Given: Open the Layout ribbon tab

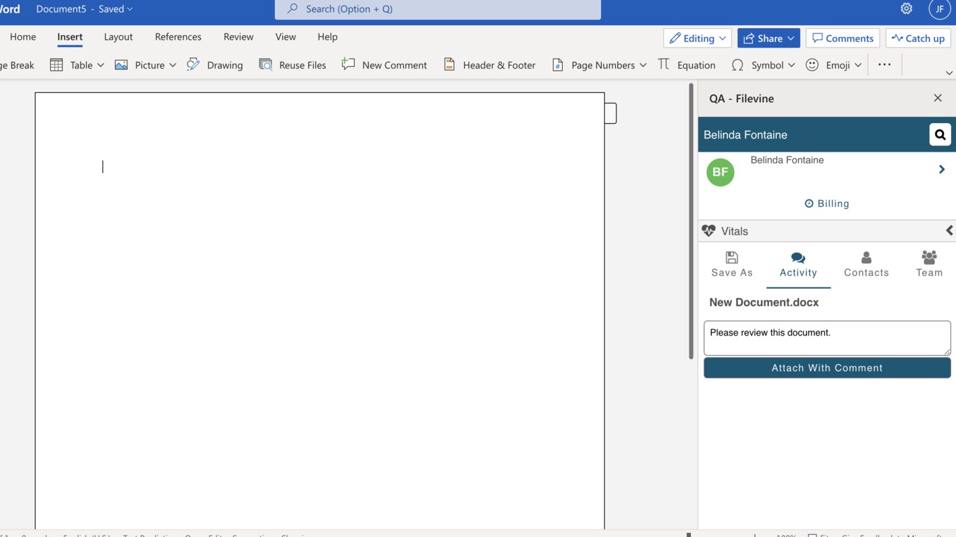Looking at the screenshot, I should click(x=118, y=37).
